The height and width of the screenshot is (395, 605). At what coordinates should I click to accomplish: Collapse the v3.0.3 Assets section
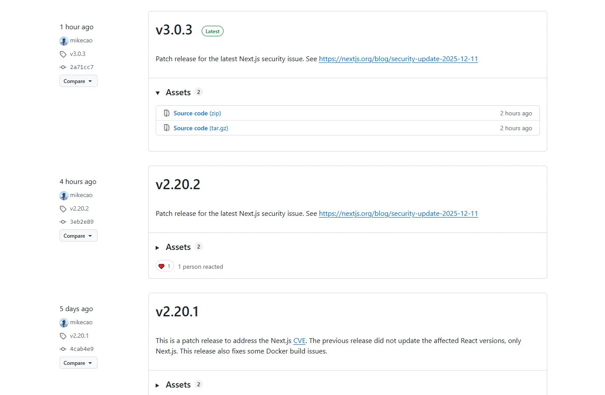point(158,93)
